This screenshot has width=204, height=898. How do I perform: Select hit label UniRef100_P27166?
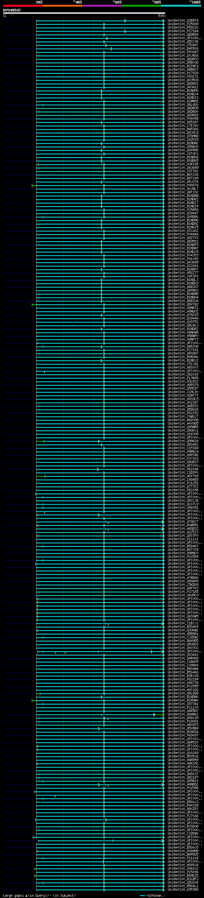pyautogui.click(x=183, y=816)
